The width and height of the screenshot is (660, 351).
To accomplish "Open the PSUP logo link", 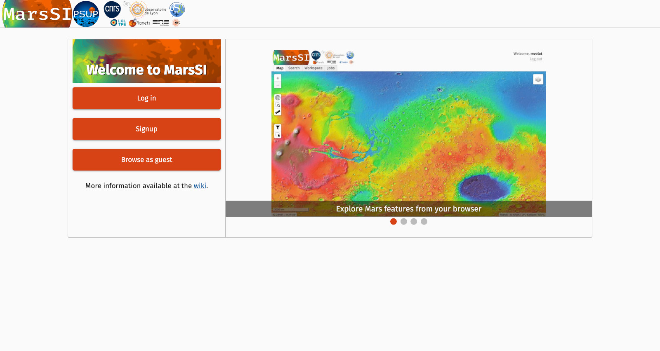I will (86, 14).
